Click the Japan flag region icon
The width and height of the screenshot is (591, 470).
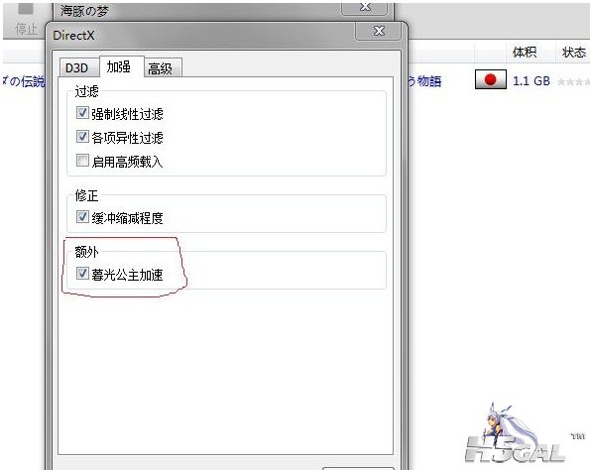tap(490, 79)
